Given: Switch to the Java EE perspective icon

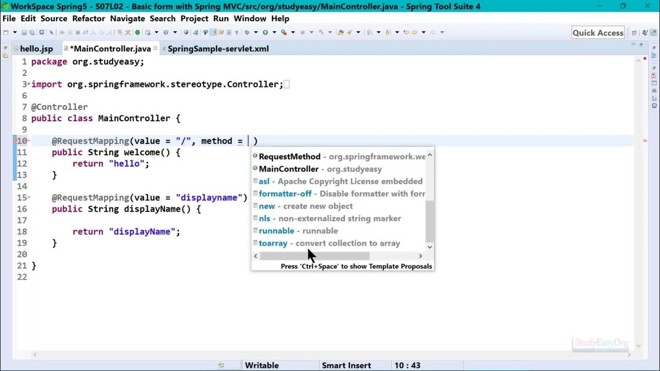Looking at the screenshot, I should (x=644, y=32).
